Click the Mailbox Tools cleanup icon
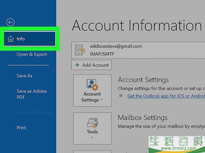The image size is (205, 153). tap(92, 123)
